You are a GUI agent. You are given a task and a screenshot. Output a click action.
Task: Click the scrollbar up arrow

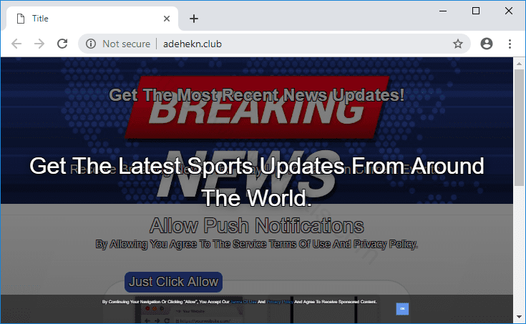[x=519, y=63]
